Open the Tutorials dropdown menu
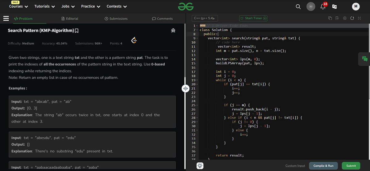The width and height of the screenshot is (370, 171). (x=45, y=6)
